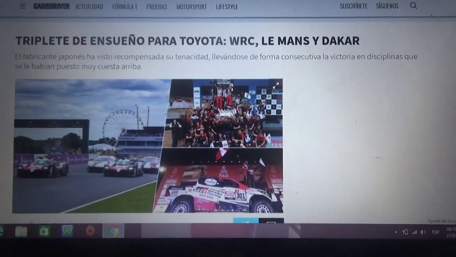The image size is (456, 257).
Task: Open the orange media app taskbar icon
Action: click(x=90, y=231)
